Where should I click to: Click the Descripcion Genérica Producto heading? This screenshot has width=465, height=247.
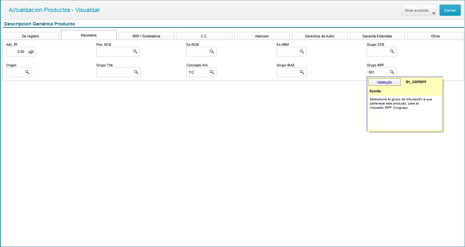(39, 24)
